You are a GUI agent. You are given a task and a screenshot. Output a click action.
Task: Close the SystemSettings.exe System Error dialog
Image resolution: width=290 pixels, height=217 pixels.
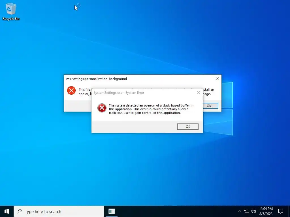click(x=199, y=92)
